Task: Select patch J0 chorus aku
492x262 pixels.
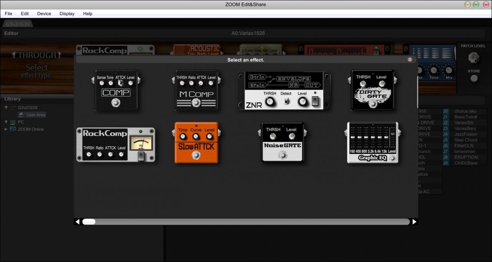Action: pos(465,111)
